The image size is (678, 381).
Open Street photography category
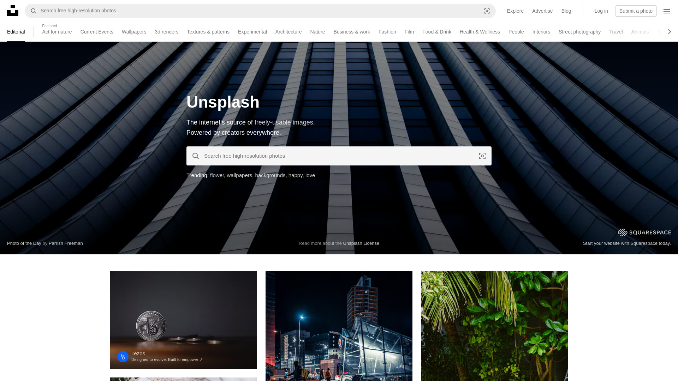pos(579,32)
